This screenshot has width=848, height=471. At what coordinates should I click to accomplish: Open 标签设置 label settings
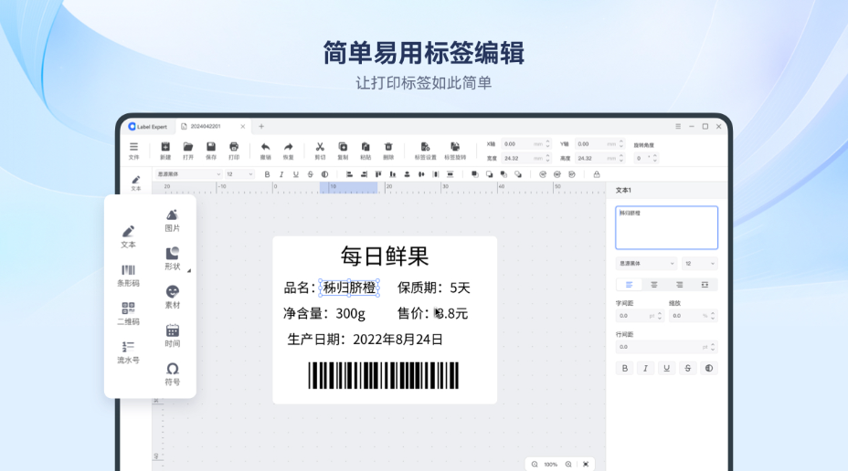point(425,151)
